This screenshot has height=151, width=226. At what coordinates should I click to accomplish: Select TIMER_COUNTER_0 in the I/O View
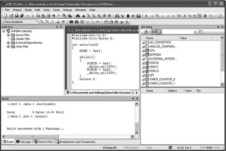162,79
